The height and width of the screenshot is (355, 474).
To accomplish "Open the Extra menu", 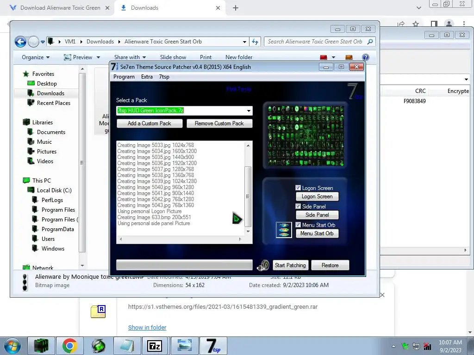I will 147,77.
